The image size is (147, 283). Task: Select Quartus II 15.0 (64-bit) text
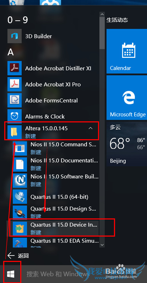[x=59, y=197]
